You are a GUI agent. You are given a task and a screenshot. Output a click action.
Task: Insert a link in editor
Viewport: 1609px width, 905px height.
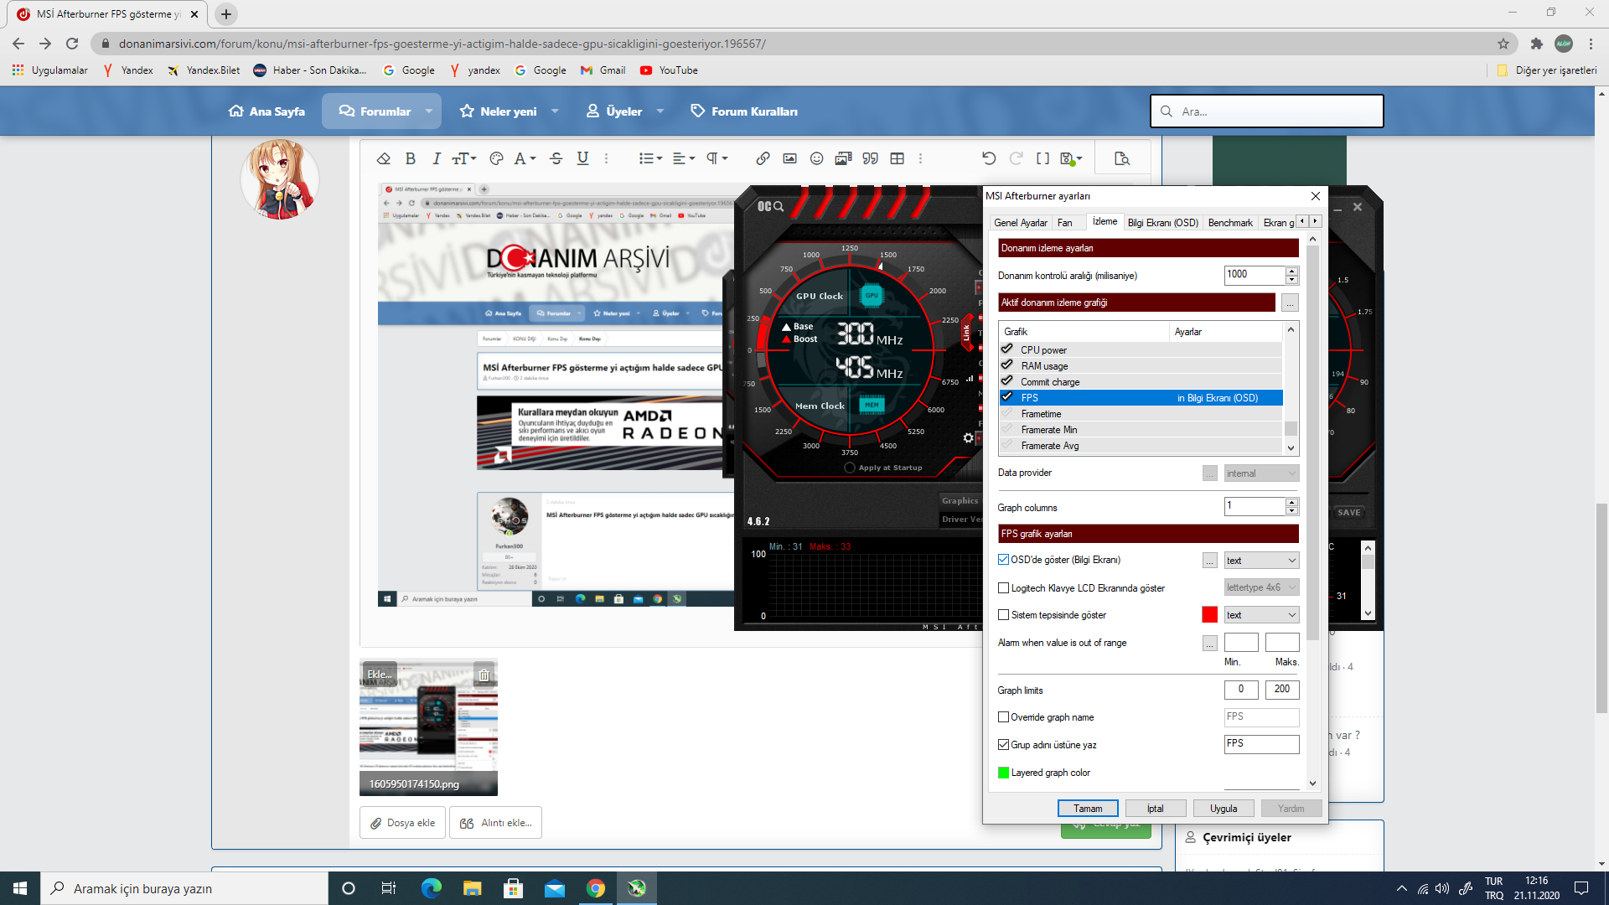[763, 158]
